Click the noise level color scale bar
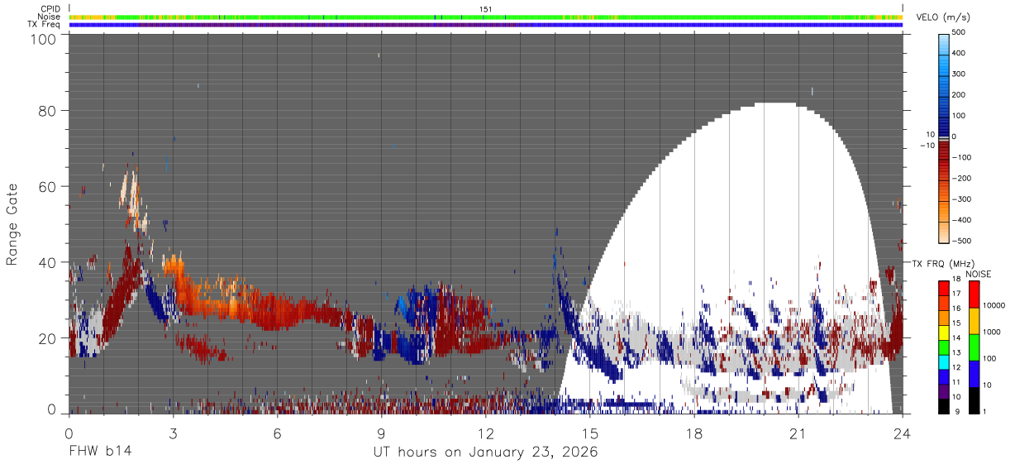Viewport: 1015px width, 469px height. 973,347
